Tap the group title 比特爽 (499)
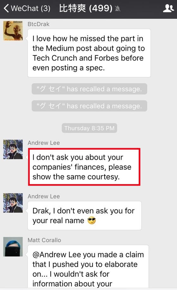177x290 pixels. (86, 8)
